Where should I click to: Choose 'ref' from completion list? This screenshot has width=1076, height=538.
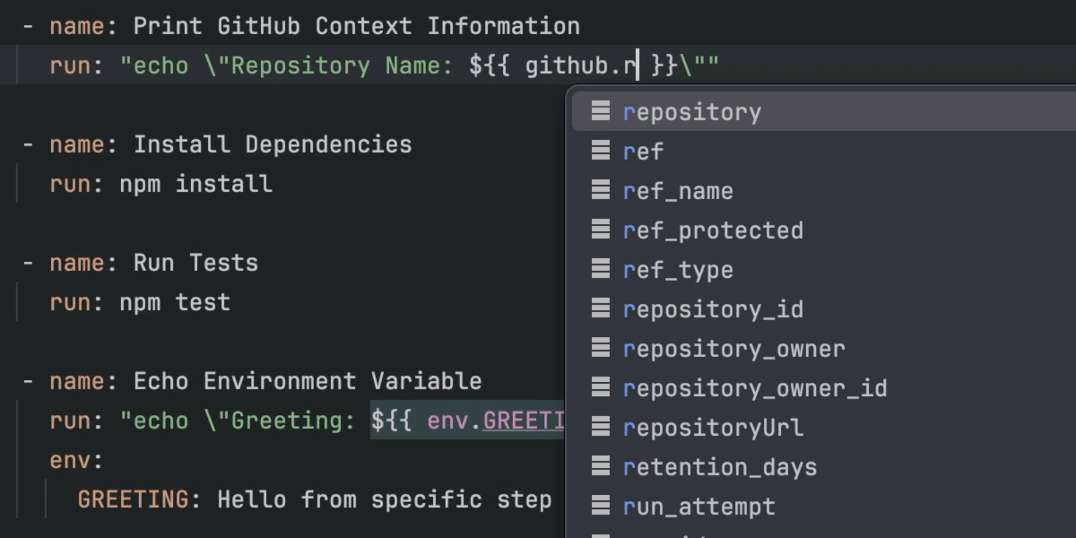tap(824, 151)
